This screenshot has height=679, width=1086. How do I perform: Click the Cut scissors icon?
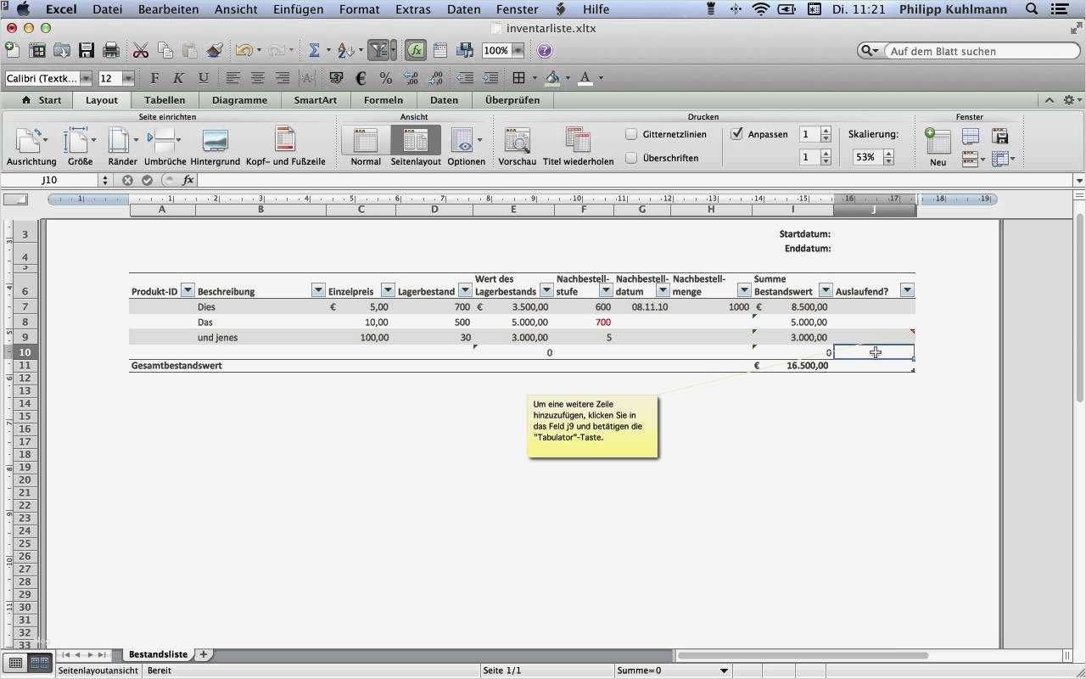tap(140, 51)
